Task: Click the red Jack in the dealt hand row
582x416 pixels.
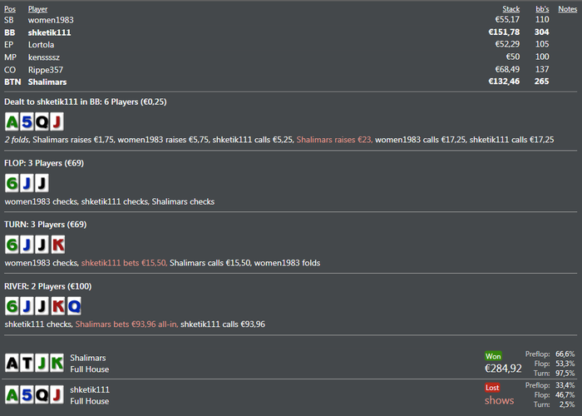Action: (x=57, y=121)
